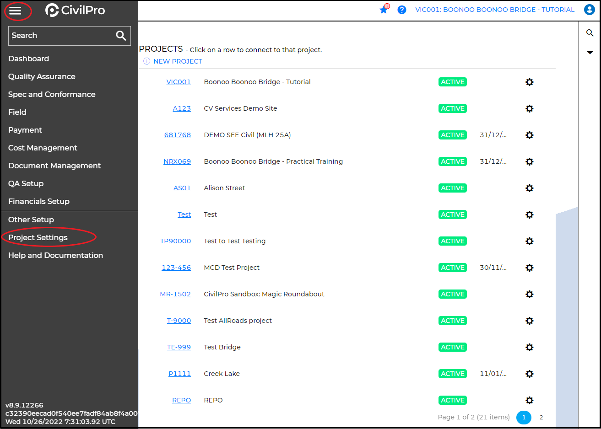
Task: Click the right panel search icon
Action: tap(590, 33)
